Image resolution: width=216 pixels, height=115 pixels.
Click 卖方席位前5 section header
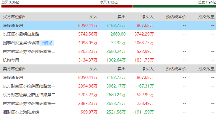(14, 69)
